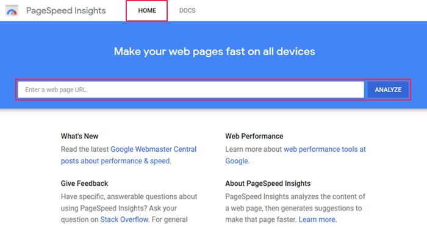This screenshot has width=427, height=228.
Task: Click the PageSpeed Insights title text
Action: coord(66,10)
